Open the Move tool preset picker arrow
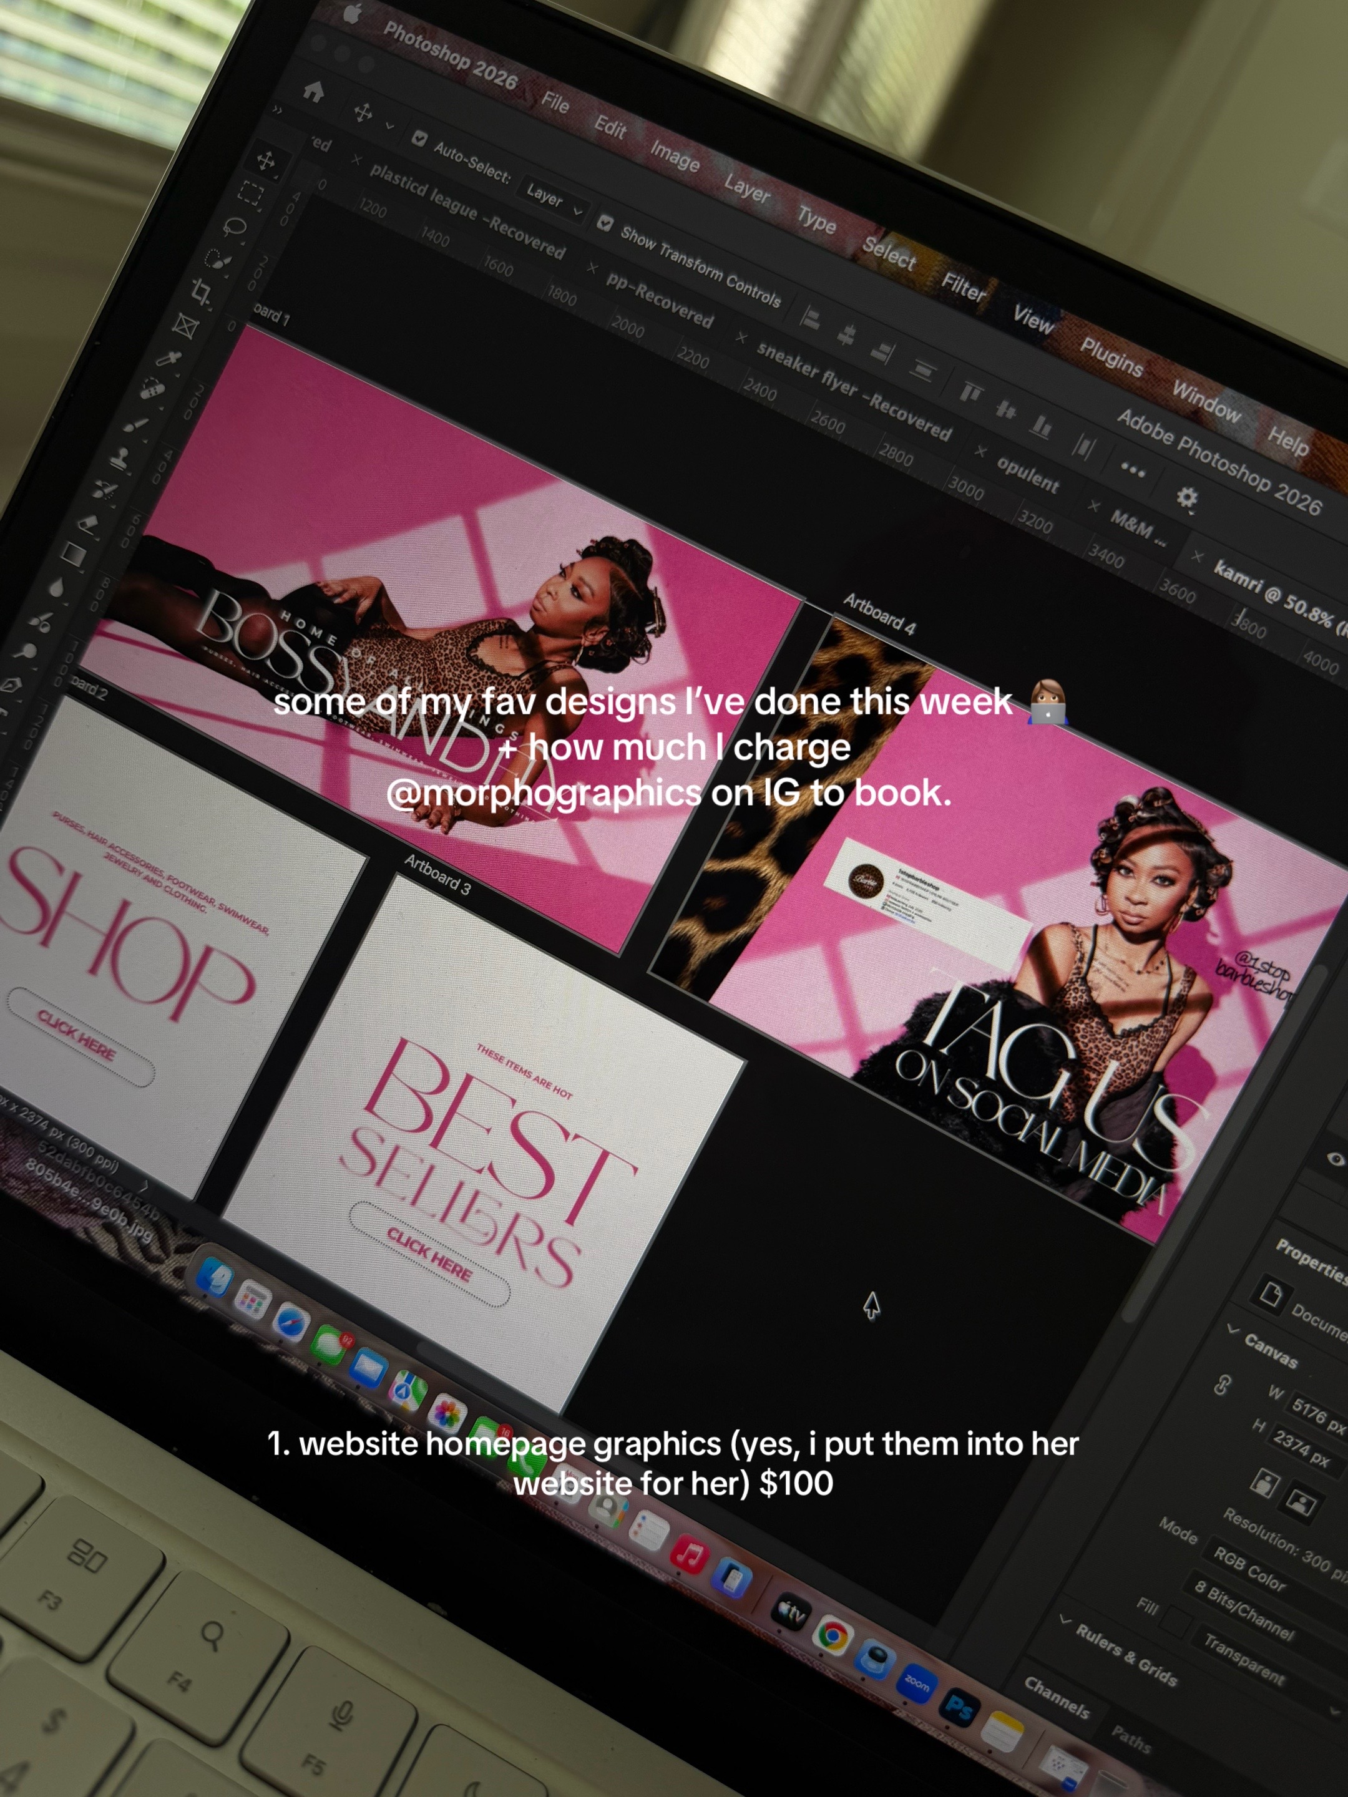The height and width of the screenshot is (1797, 1348). pyautogui.click(x=390, y=125)
